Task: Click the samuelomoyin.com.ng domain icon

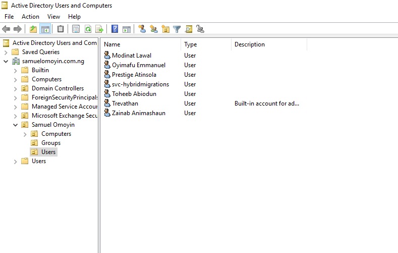Action: coord(16,61)
